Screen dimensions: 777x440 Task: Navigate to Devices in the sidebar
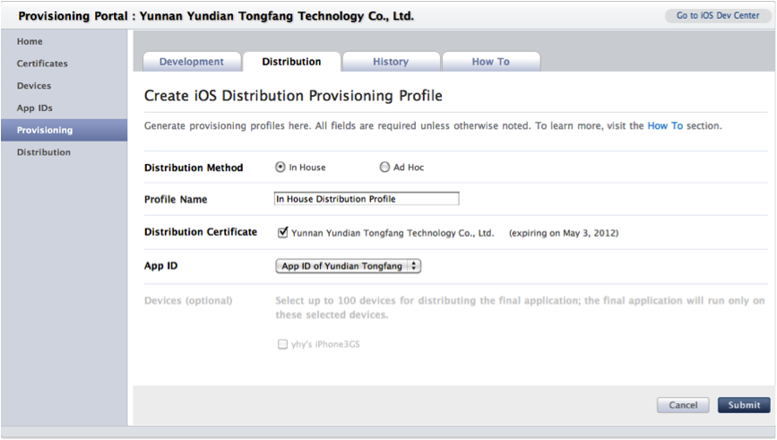(34, 86)
